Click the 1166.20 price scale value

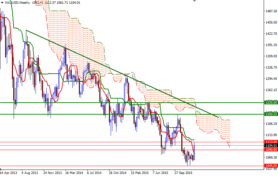[271, 123]
